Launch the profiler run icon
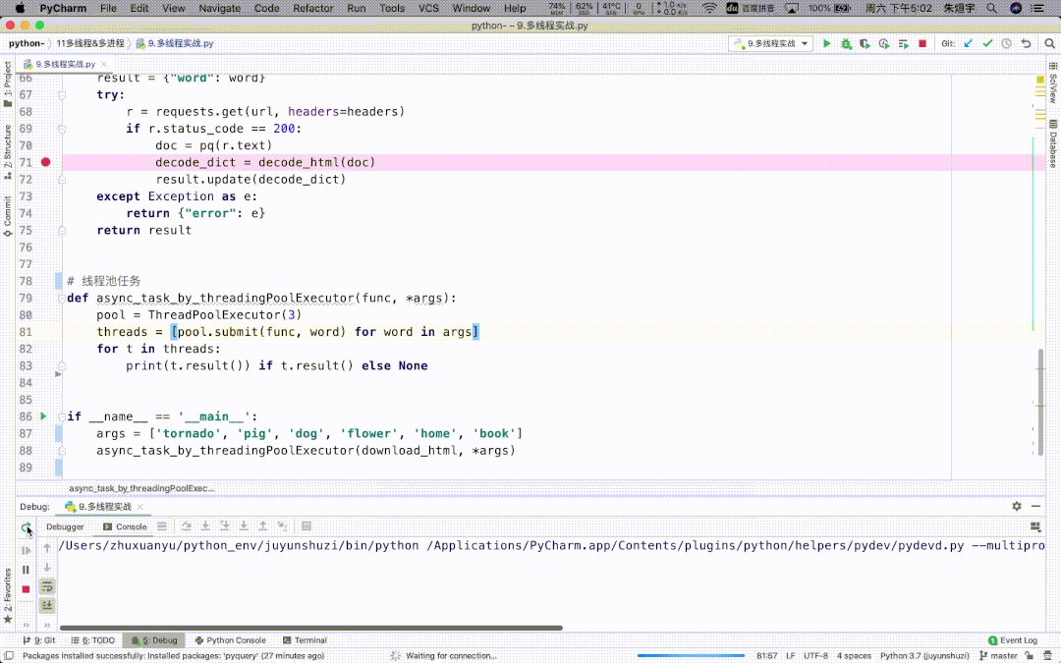The image size is (1061, 663). [x=884, y=43]
